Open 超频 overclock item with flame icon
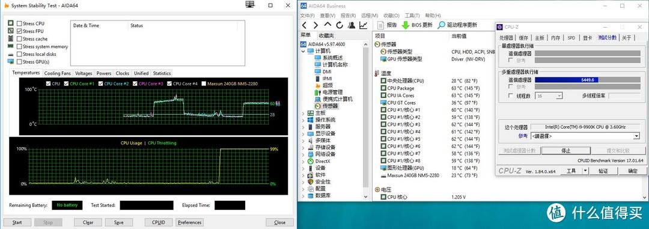This screenshot has height=229, width=649. (323, 85)
